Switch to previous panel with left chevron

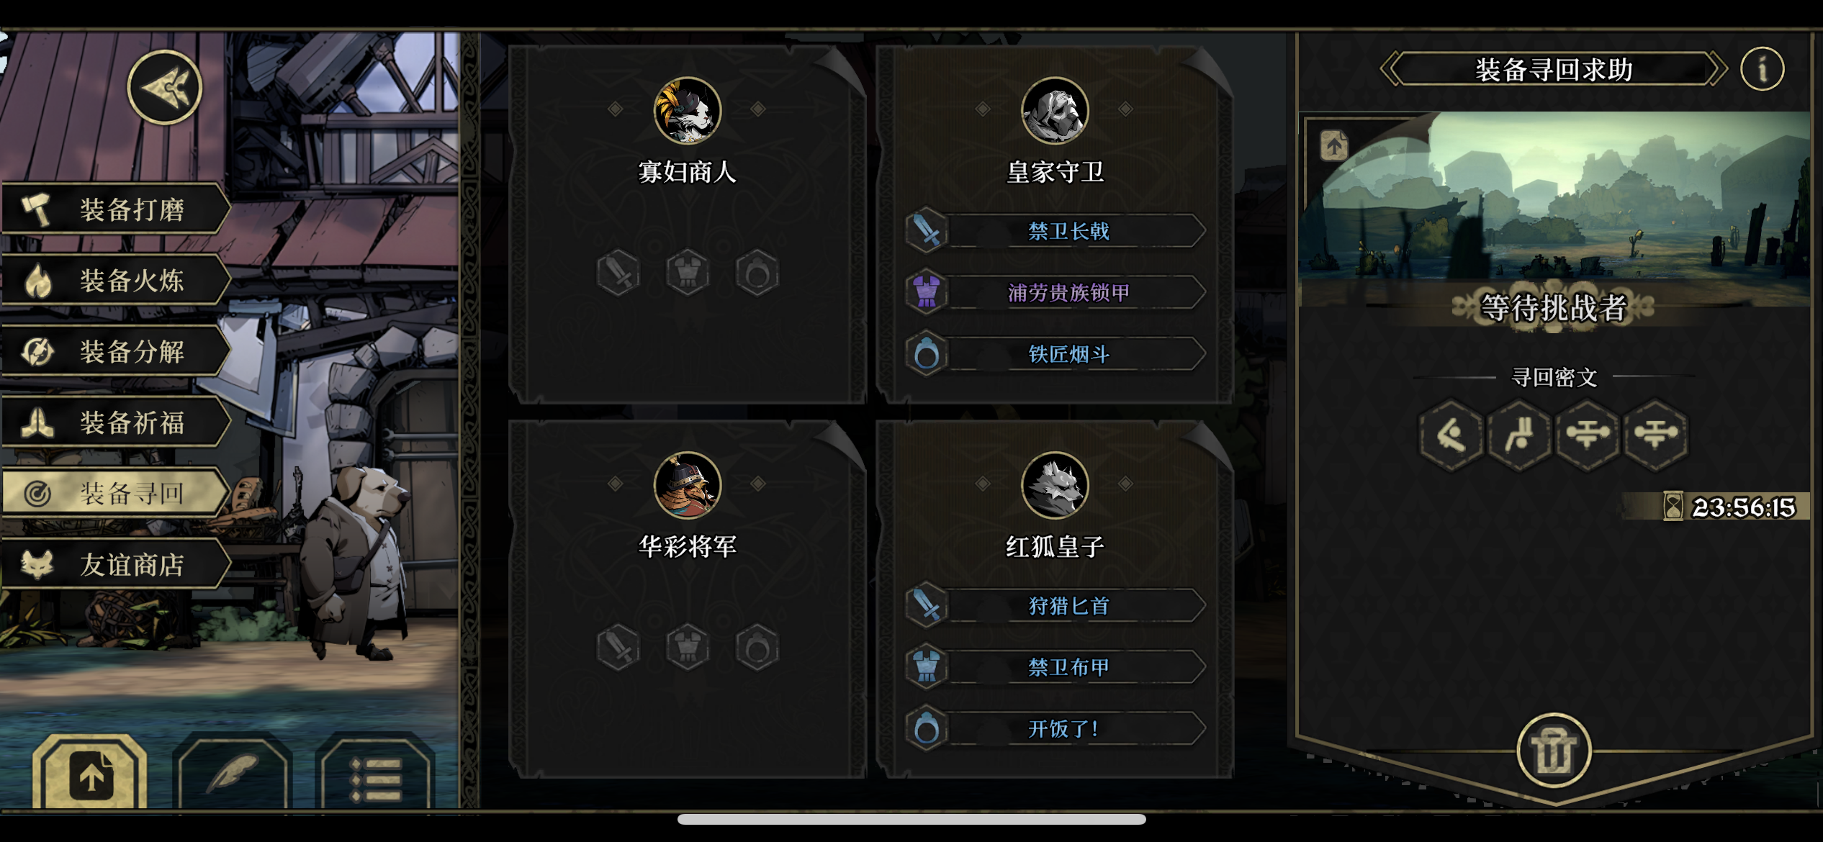pos(1390,70)
